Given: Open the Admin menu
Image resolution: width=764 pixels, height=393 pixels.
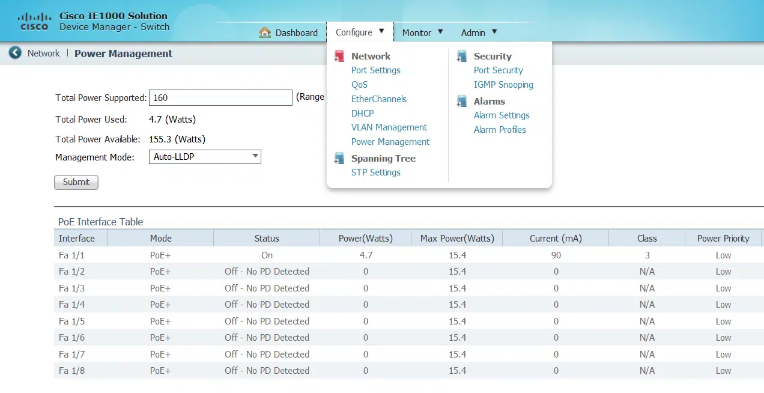Looking at the screenshot, I should pos(479,32).
